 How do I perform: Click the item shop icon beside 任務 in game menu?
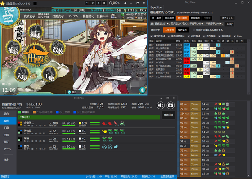113,16
